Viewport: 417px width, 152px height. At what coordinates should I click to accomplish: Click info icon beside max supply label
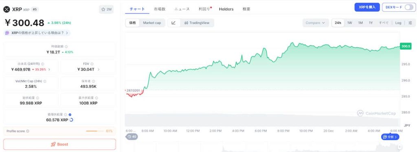(x=96, y=98)
